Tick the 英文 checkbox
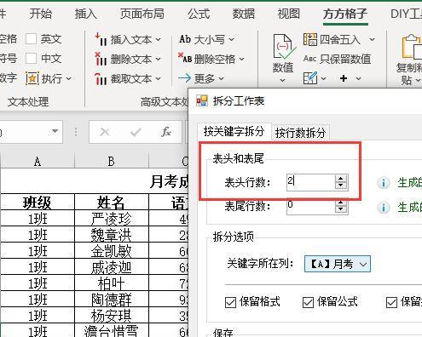This screenshot has height=337, width=422. pos(31,39)
